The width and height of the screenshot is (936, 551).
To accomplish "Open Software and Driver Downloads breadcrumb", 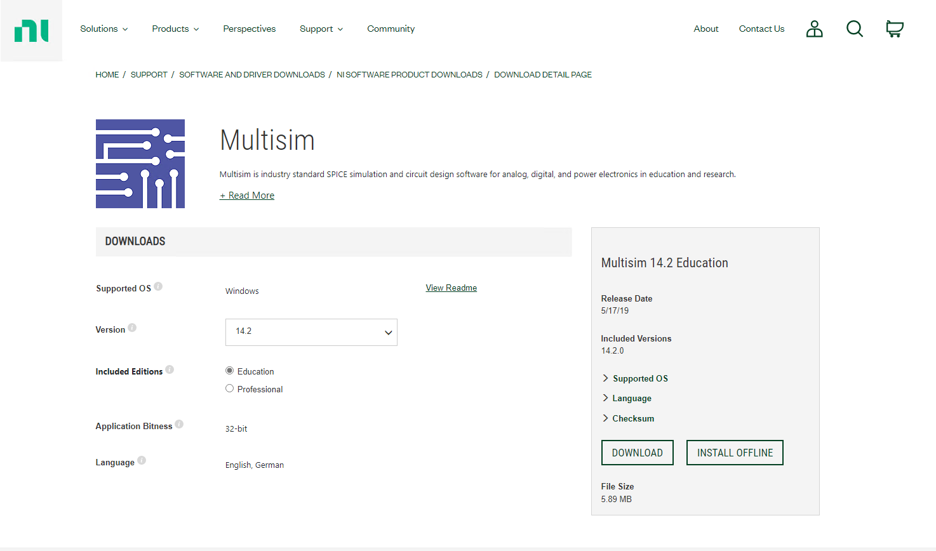I will pos(252,74).
